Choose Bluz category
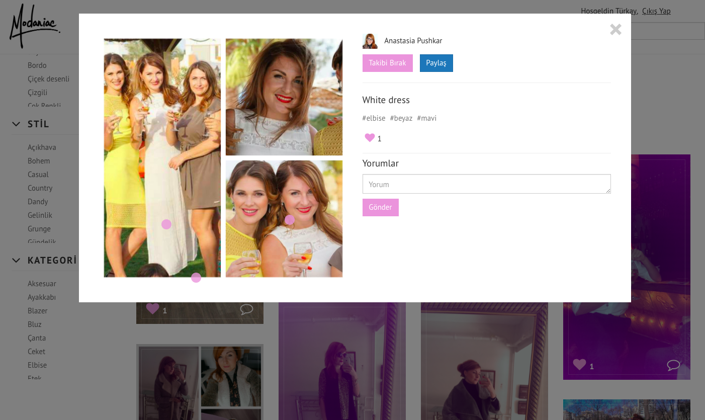Image resolution: width=705 pixels, height=420 pixels. 35,324
